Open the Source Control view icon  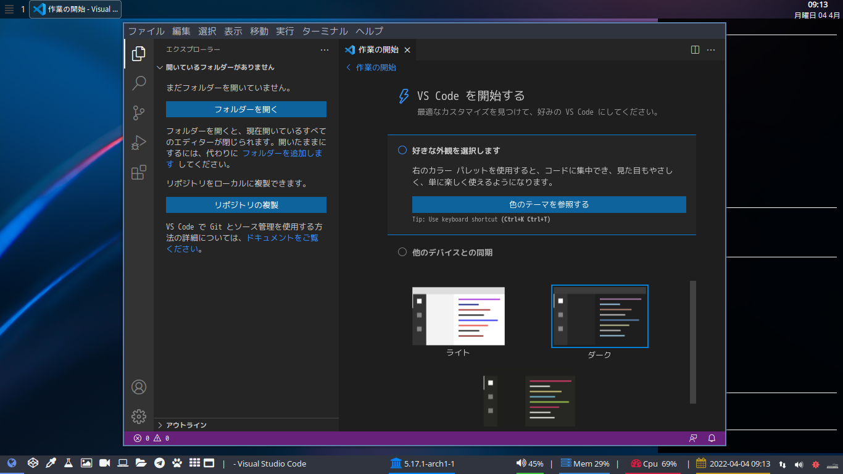tap(139, 112)
